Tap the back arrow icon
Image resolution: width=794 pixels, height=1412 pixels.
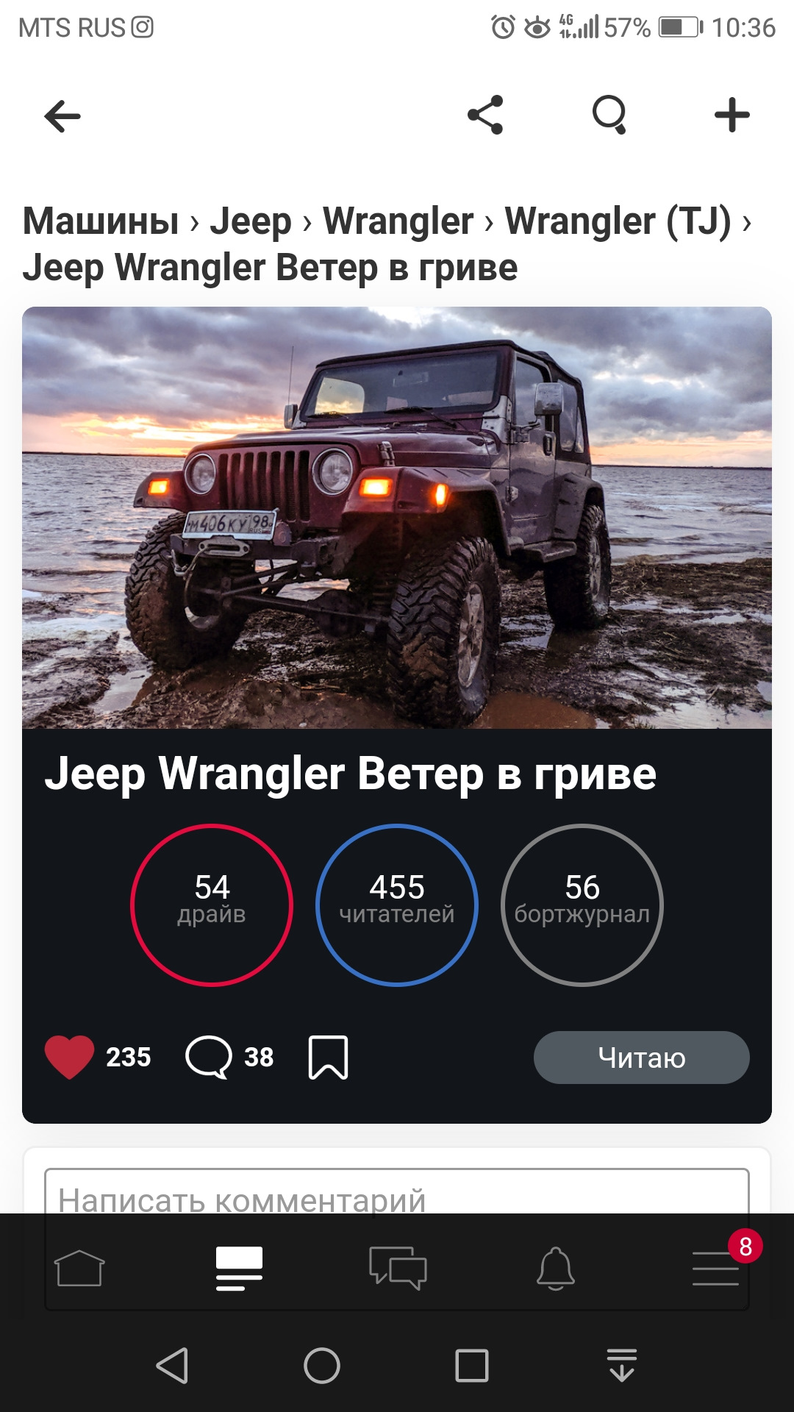(62, 115)
